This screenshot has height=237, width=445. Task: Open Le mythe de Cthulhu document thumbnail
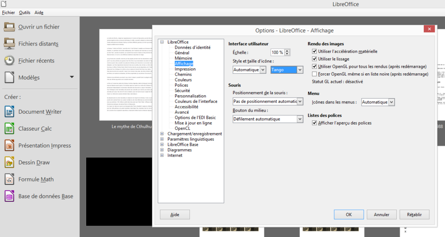coord(126,75)
